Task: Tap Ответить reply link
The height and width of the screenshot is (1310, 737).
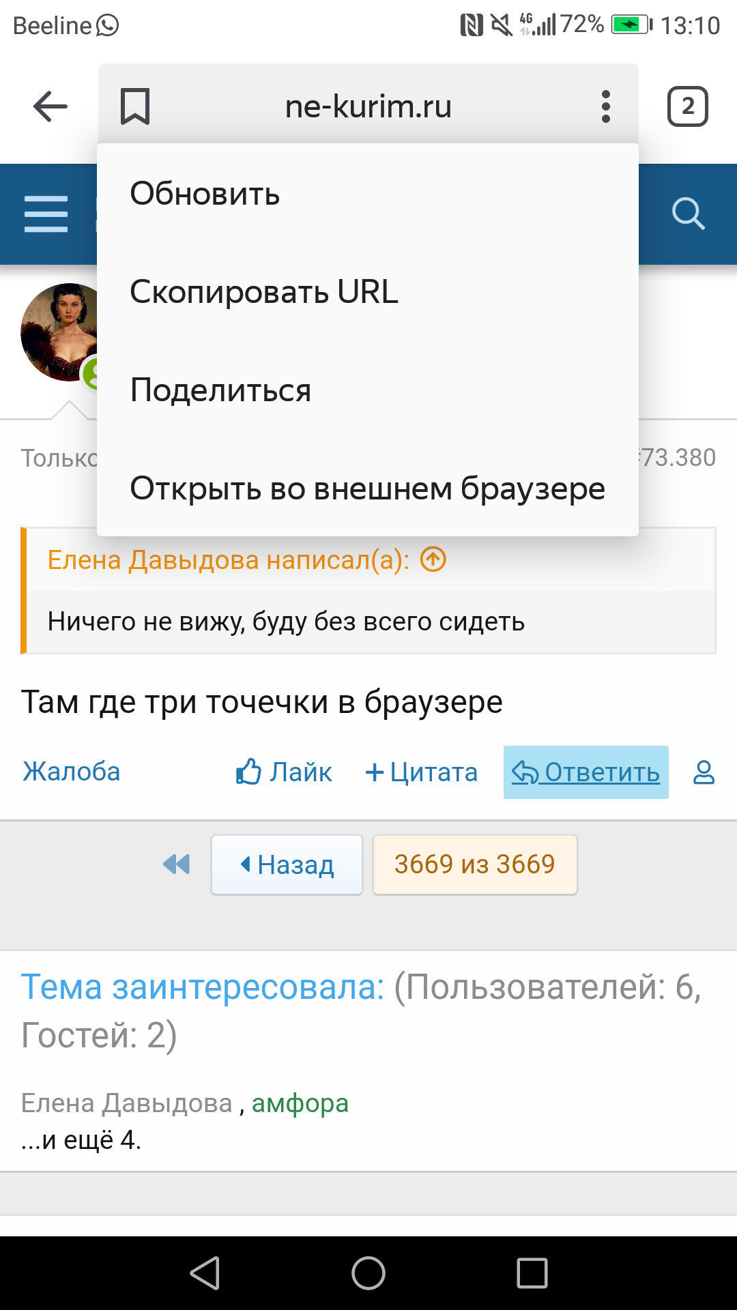Action: [586, 772]
